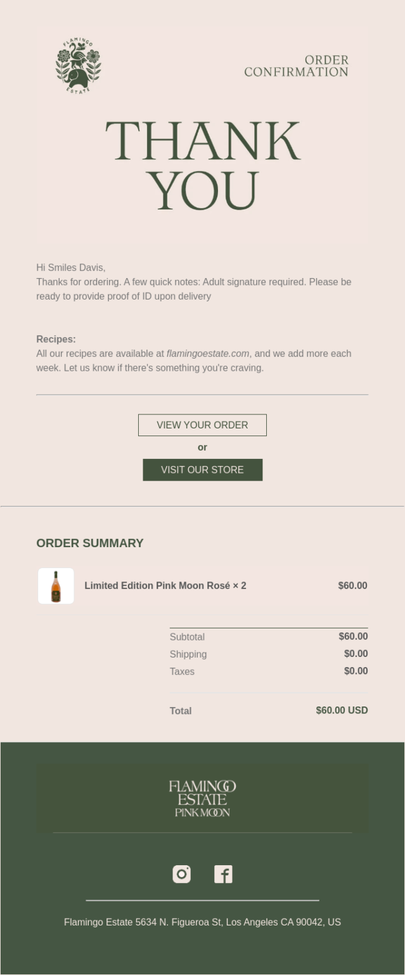
Task: Click the Subtotal line item
Action: pos(187,637)
